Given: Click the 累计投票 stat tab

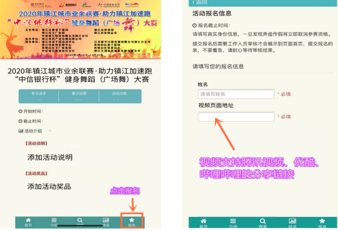Looking at the screenshot, I should (x=79, y=96).
